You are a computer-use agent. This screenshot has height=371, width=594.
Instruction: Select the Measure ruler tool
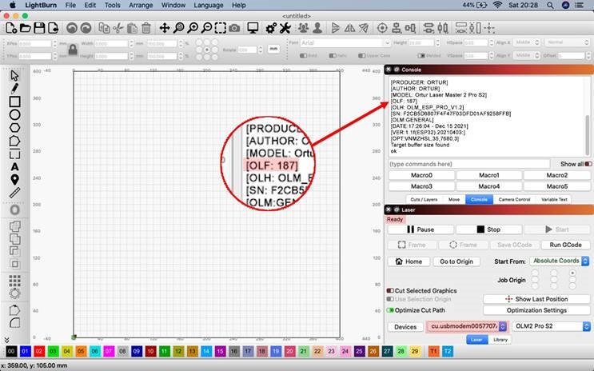(14, 193)
